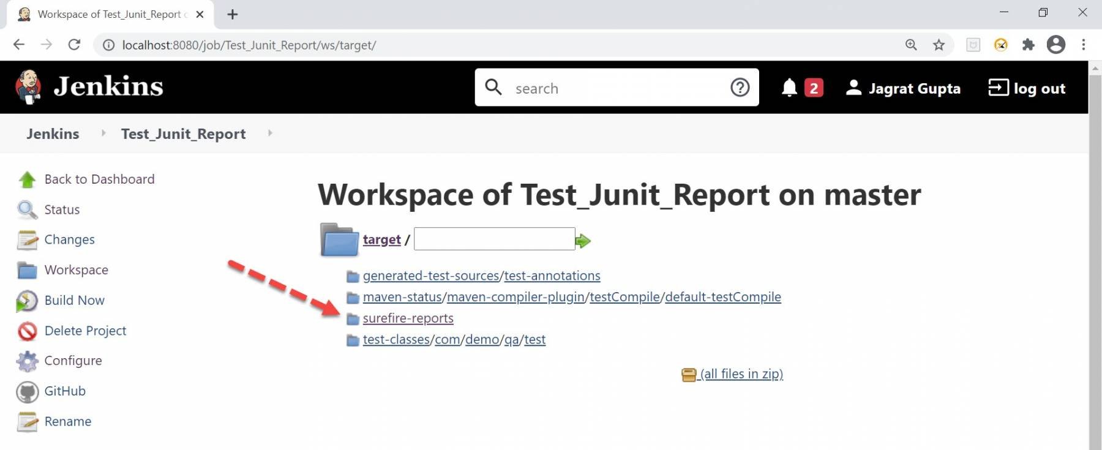Click the Jagrat Gupta user link
Screen dimensions: 1102x450
903,88
